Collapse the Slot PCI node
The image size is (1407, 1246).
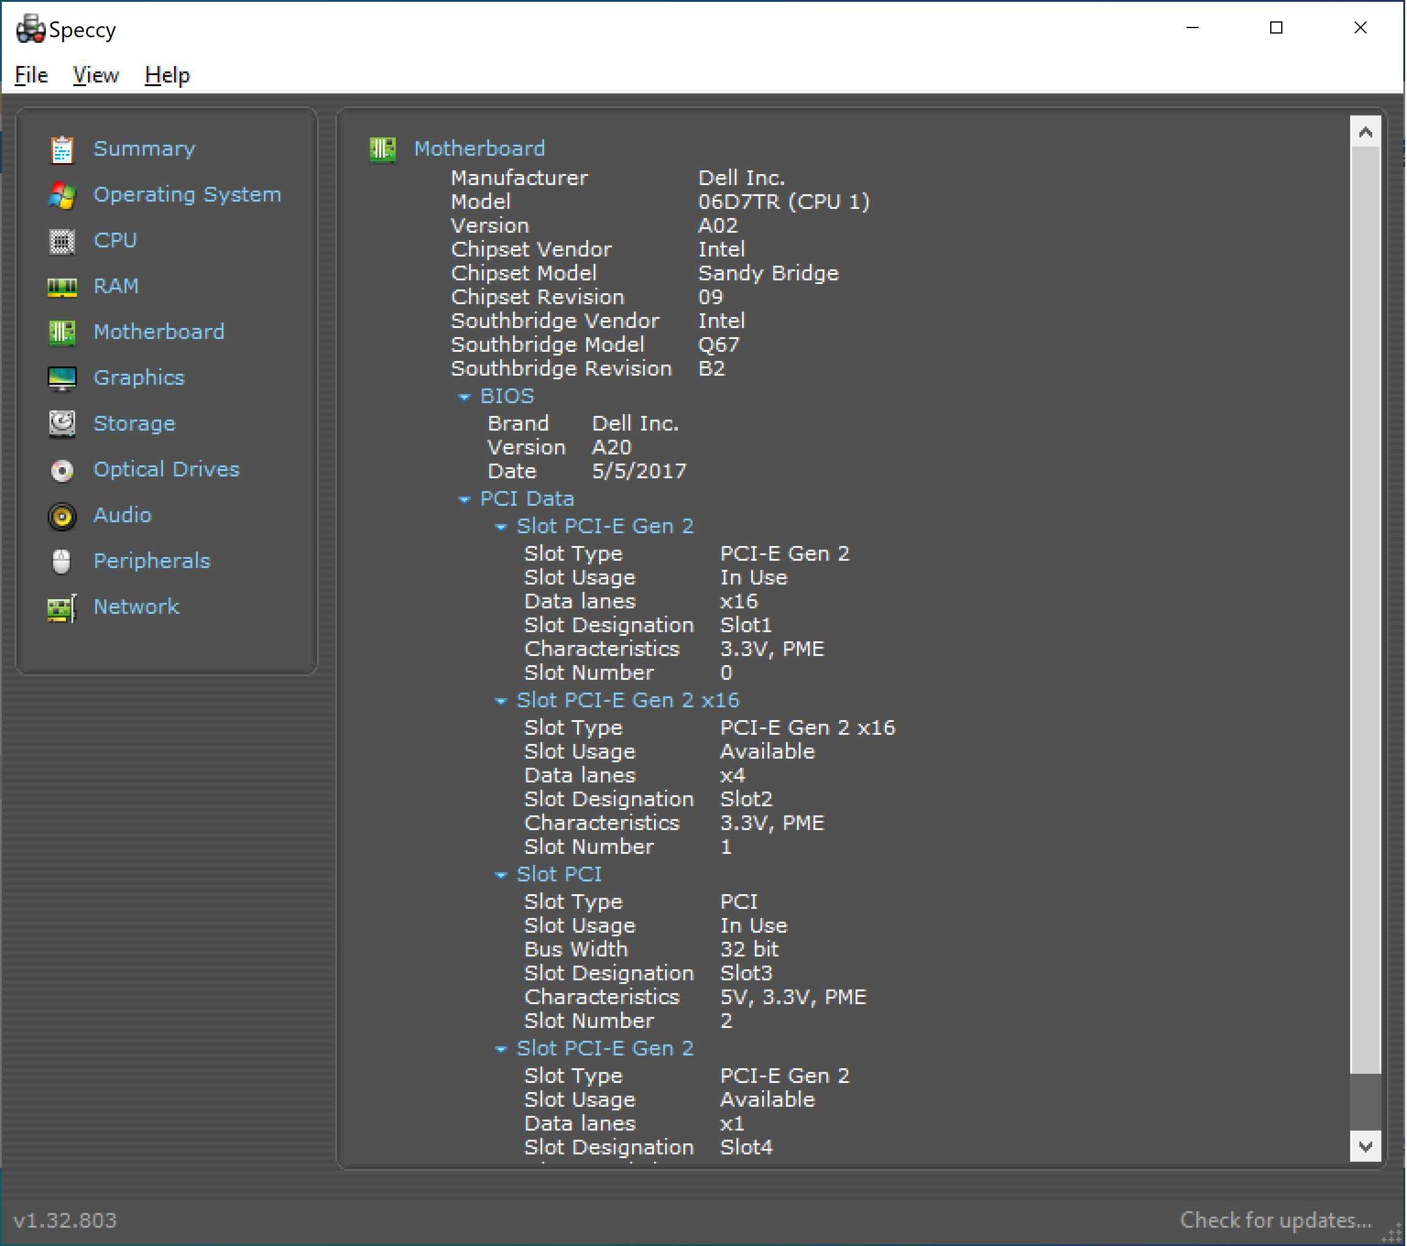point(501,876)
